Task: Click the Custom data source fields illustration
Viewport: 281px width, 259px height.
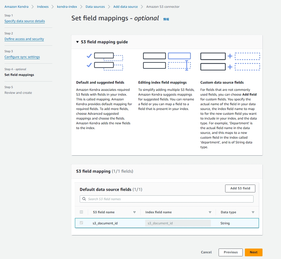Action: point(230,62)
